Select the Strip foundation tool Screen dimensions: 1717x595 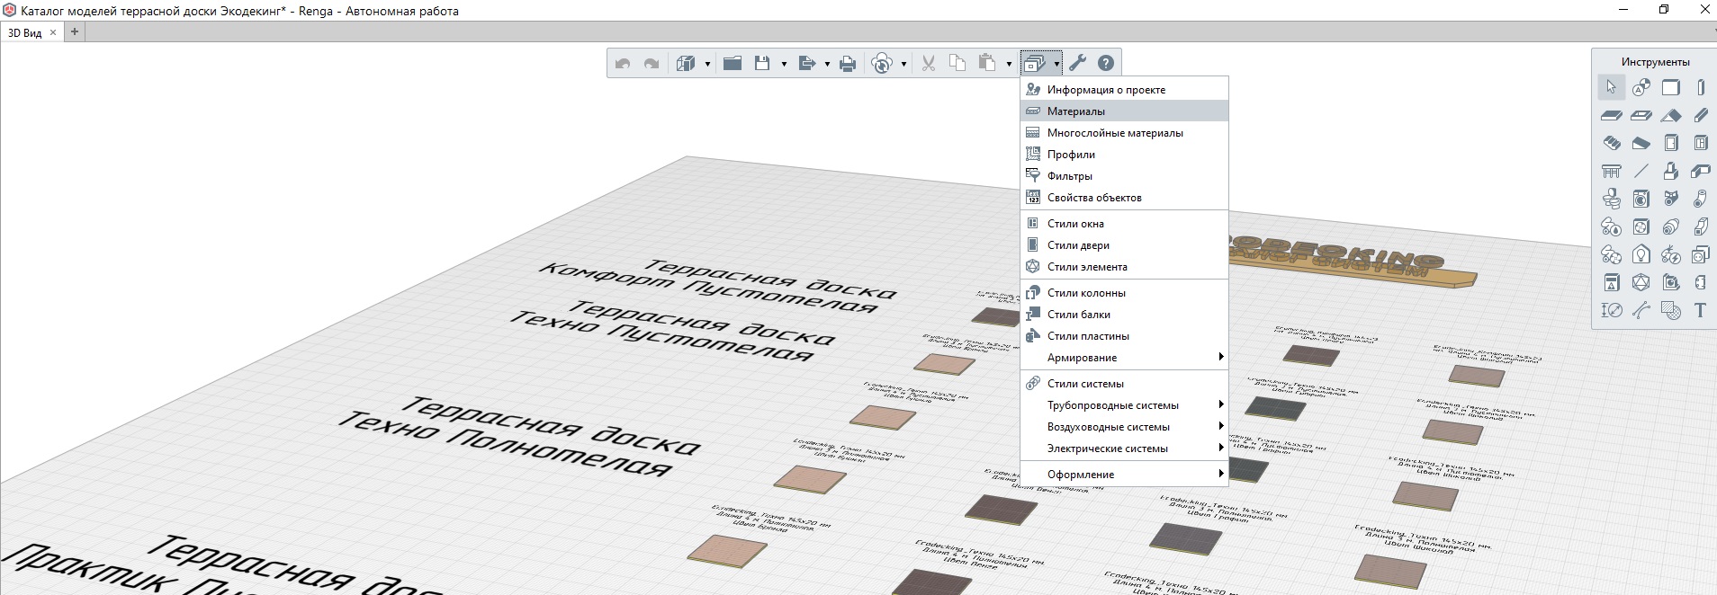tap(1700, 171)
